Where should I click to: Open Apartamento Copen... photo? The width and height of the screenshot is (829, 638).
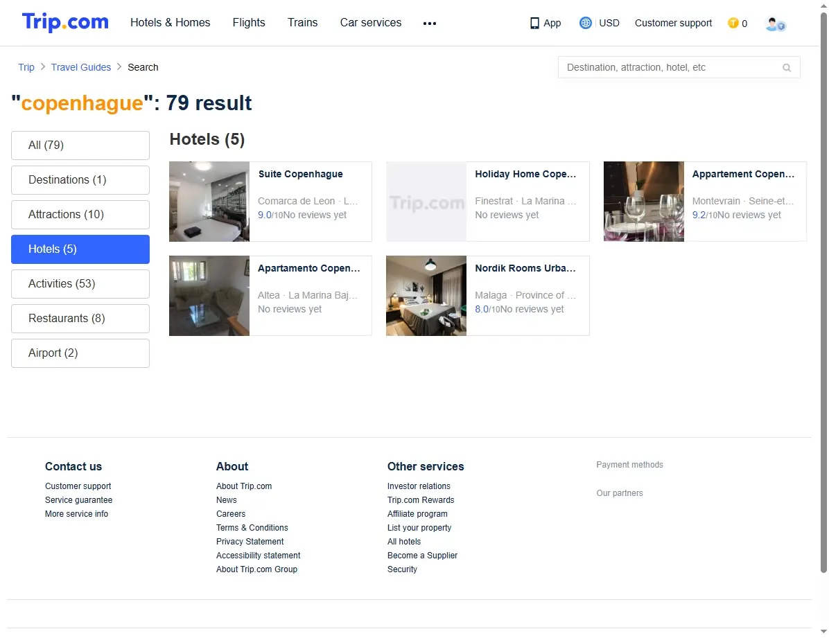pos(209,296)
